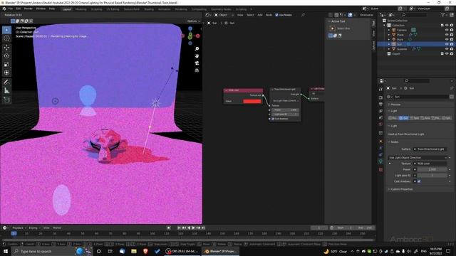456x256 pixels.
Task: Click the Light pass ID slider in properties
Action: pos(432,176)
